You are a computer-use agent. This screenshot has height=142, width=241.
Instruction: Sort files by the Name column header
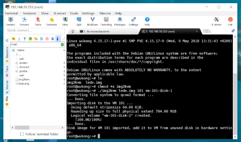click(21, 50)
